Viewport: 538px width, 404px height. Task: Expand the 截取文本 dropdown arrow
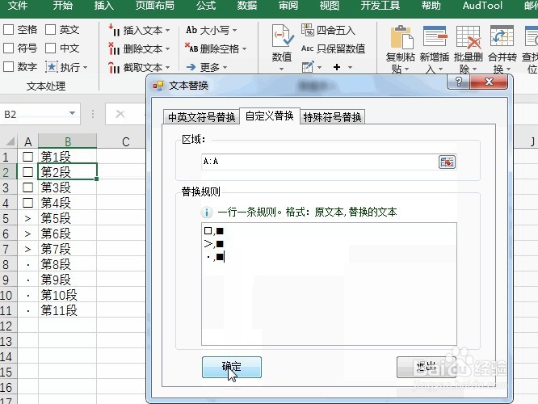pyautogui.click(x=168, y=68)
